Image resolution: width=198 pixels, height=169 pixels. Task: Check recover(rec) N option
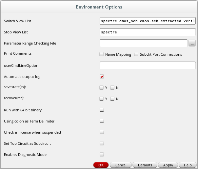tap(112, 99)
